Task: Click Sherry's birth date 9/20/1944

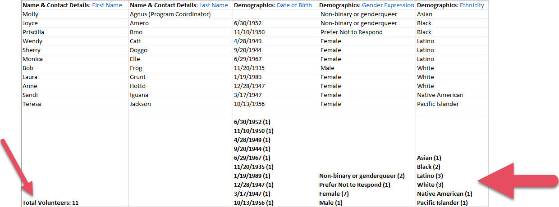Action: point(275,50)
